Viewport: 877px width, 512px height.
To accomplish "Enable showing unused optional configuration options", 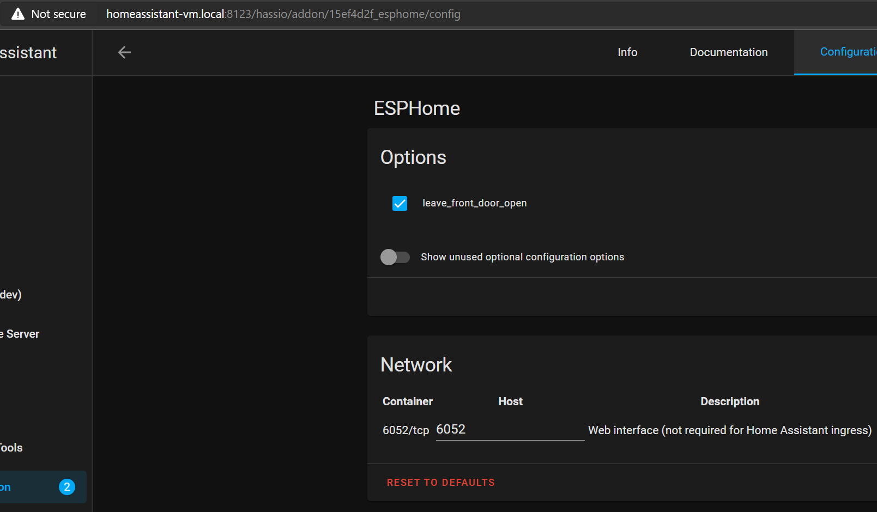I will [x=395, y=257].
